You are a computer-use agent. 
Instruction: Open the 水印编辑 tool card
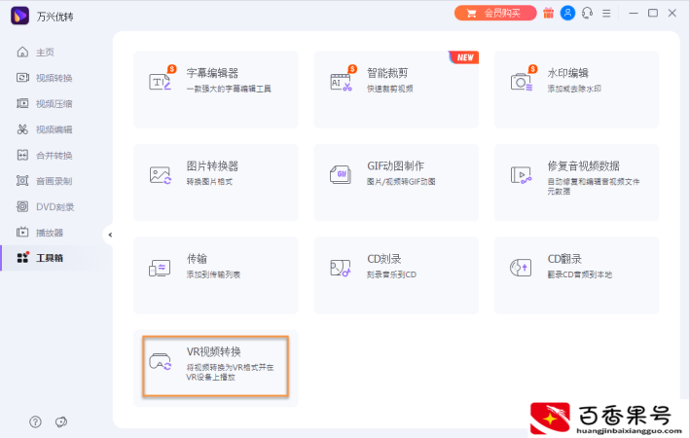pos(576,90)
